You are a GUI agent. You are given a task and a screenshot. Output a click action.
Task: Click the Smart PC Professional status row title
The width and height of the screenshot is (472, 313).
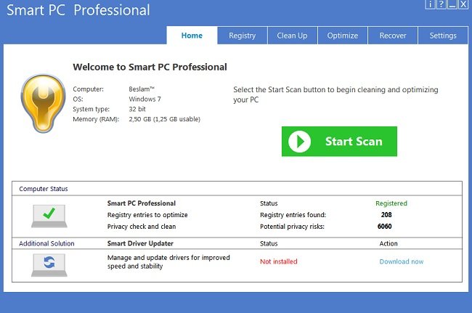coord(142,203)
